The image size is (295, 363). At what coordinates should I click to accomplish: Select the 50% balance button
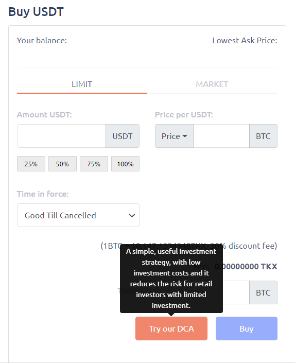pos(62,164)
